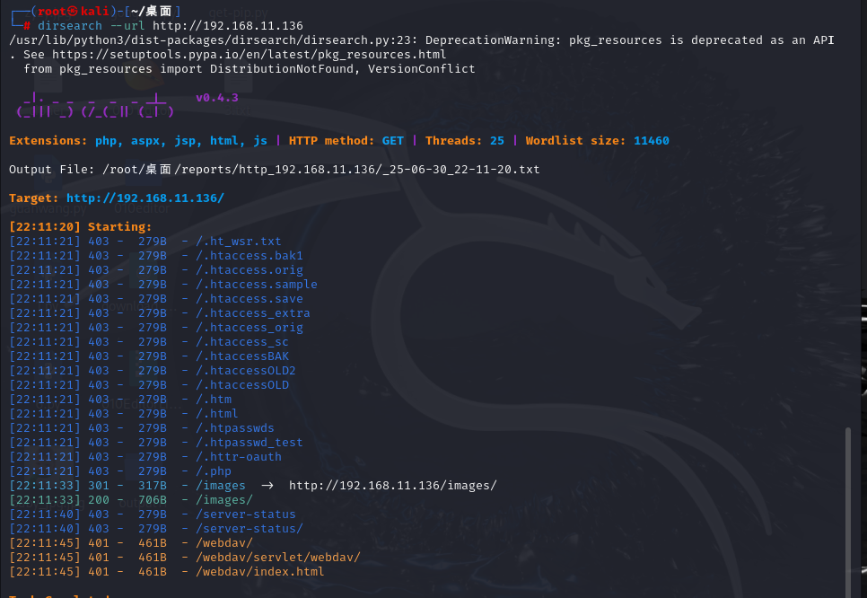Screen dimensions: 867x598
Task: Open the /images/ redirect destination URL
Action: (x=392, y=486)
